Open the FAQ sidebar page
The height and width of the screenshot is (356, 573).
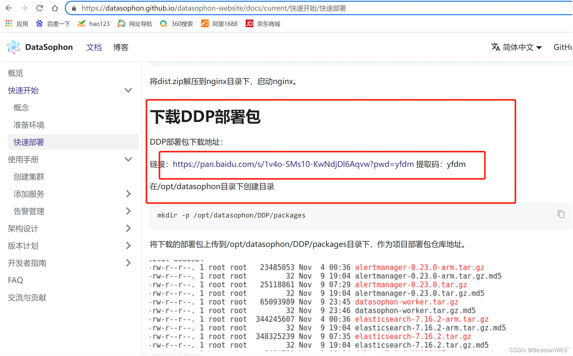(16, 280)
